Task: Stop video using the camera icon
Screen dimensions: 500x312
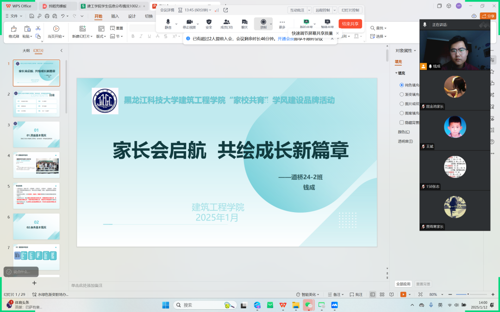Action: coord(189,22)
